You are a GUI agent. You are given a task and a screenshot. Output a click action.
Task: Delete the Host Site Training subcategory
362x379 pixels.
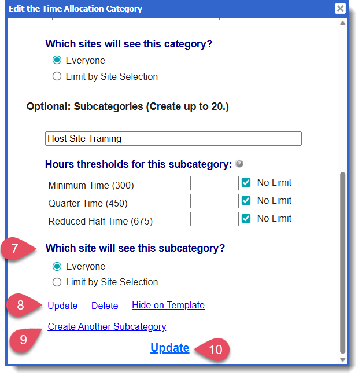coord(105,306)
